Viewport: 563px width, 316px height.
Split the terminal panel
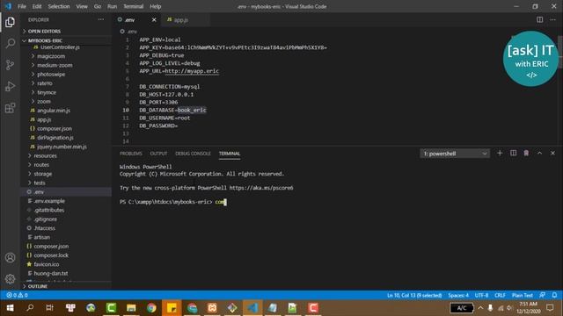[514, 153]
